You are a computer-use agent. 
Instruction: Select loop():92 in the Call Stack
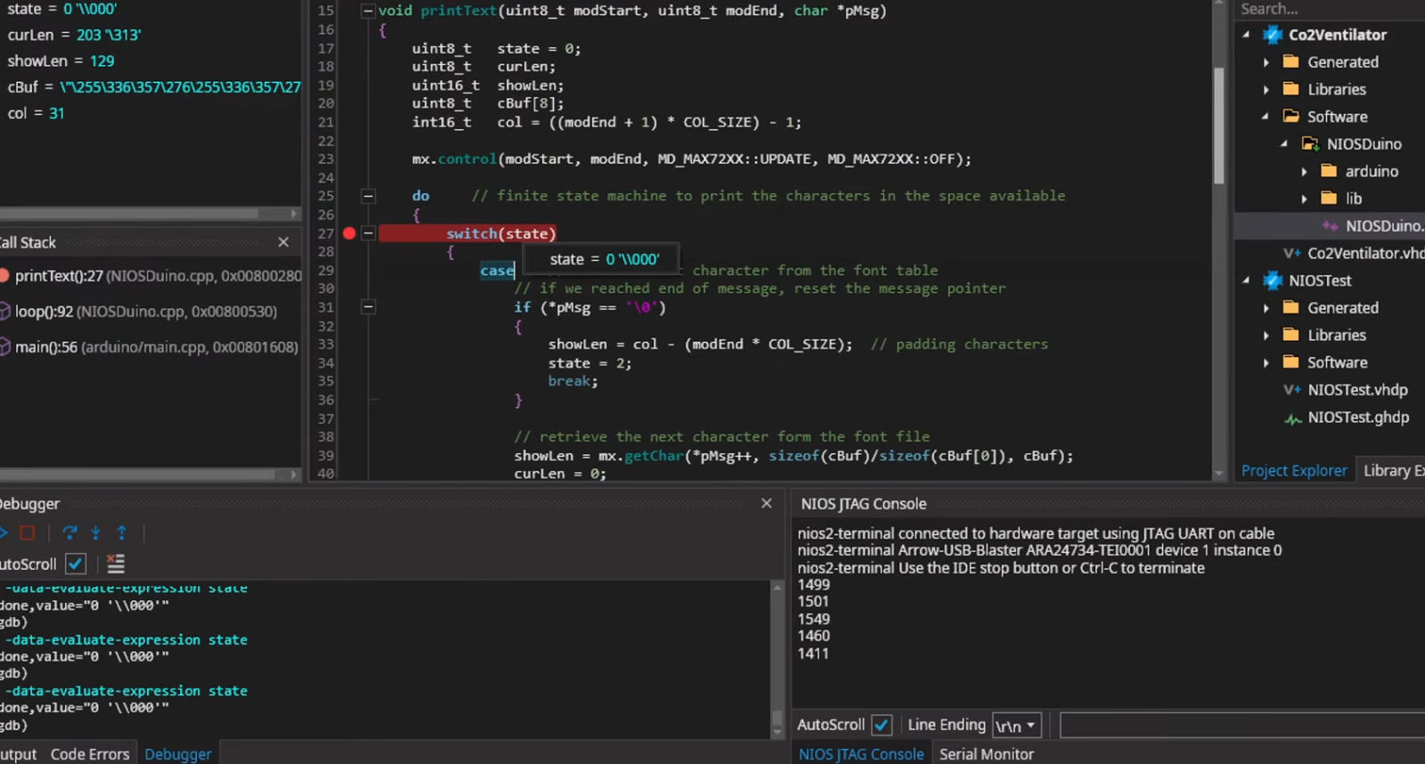click(145, 312)
